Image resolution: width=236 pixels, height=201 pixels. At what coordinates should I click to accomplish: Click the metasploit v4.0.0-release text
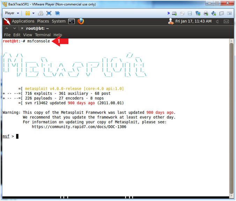tap(74, 89)
